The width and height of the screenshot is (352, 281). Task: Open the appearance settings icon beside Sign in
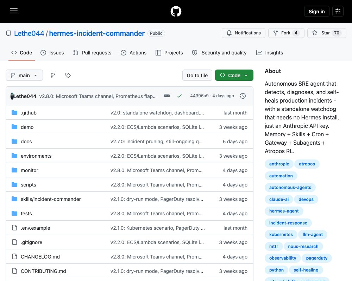(x=338, y=11)
